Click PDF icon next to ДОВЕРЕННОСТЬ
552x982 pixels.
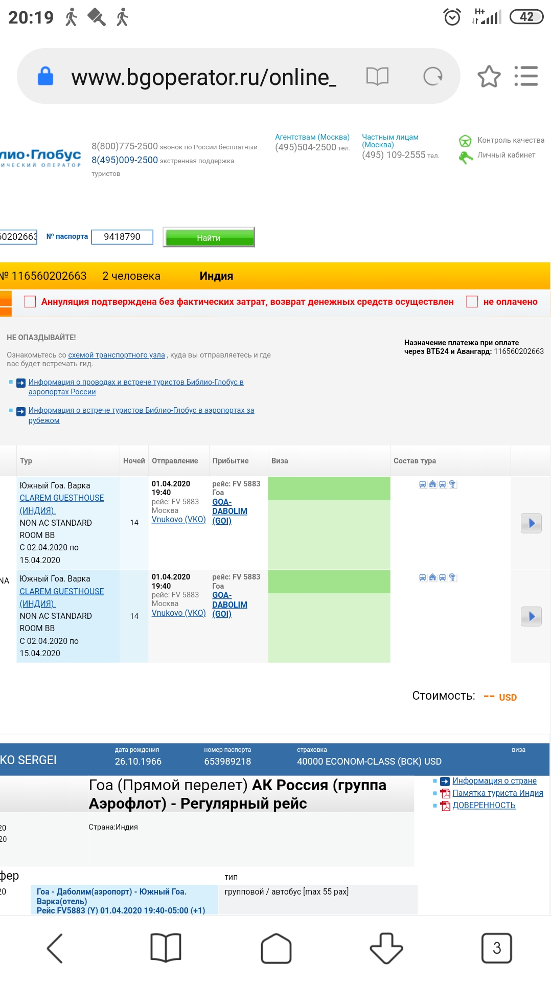[445, 806]
